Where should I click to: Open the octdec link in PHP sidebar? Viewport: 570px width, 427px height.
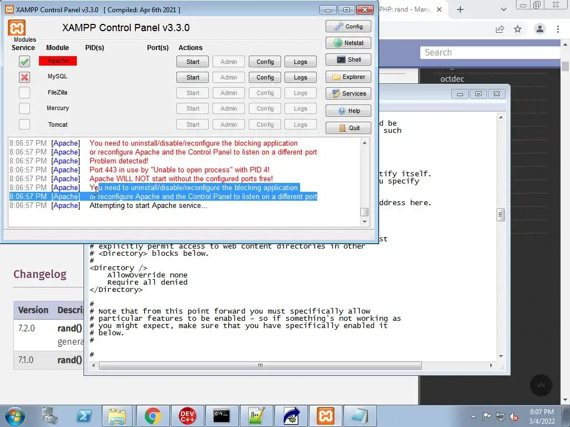click(452, 79)
